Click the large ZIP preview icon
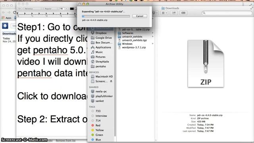 (x=206, y=64)
